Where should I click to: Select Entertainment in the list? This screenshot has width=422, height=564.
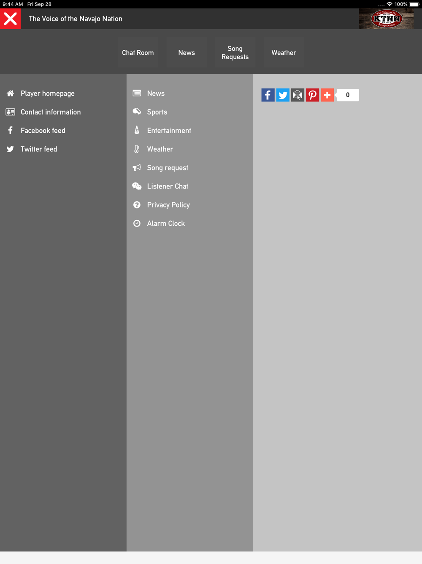(169, 131)
